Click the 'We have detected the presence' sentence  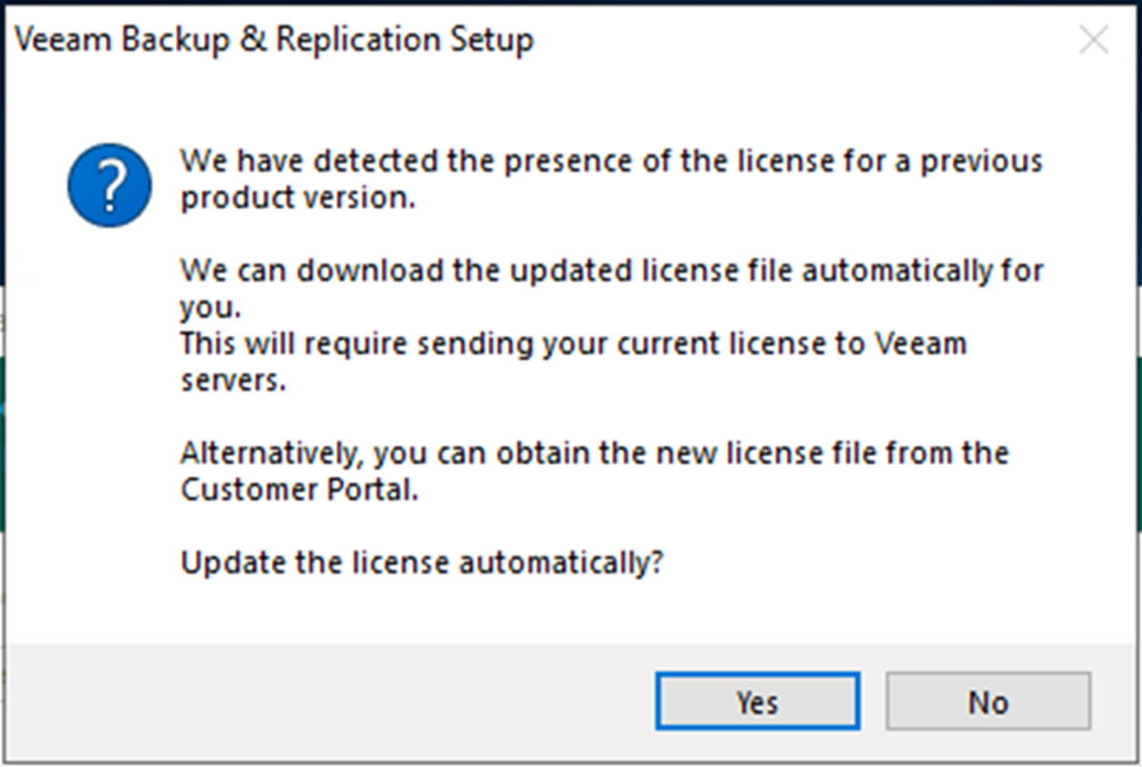point(612,161)
